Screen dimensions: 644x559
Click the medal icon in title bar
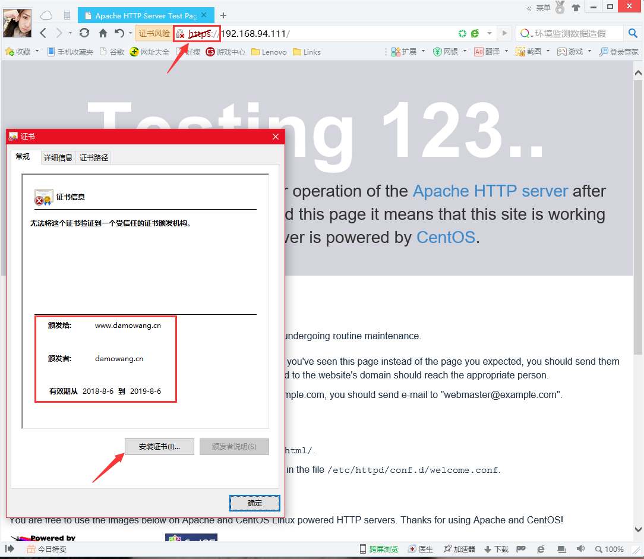(560, 7)
